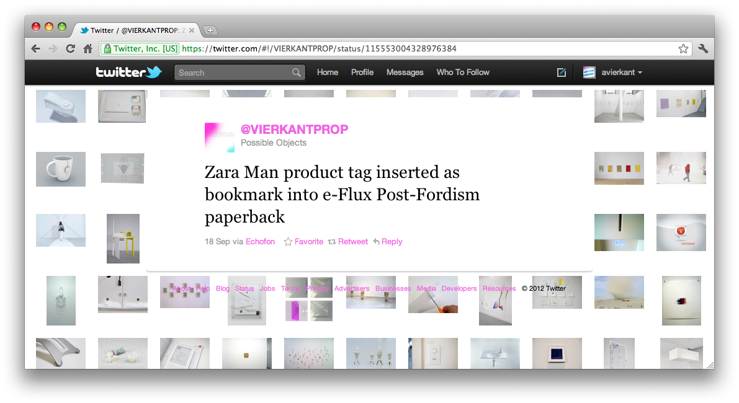The width and height of the screenshot is (739, 403).
Task: Open the About footer link
Action: 181,288
